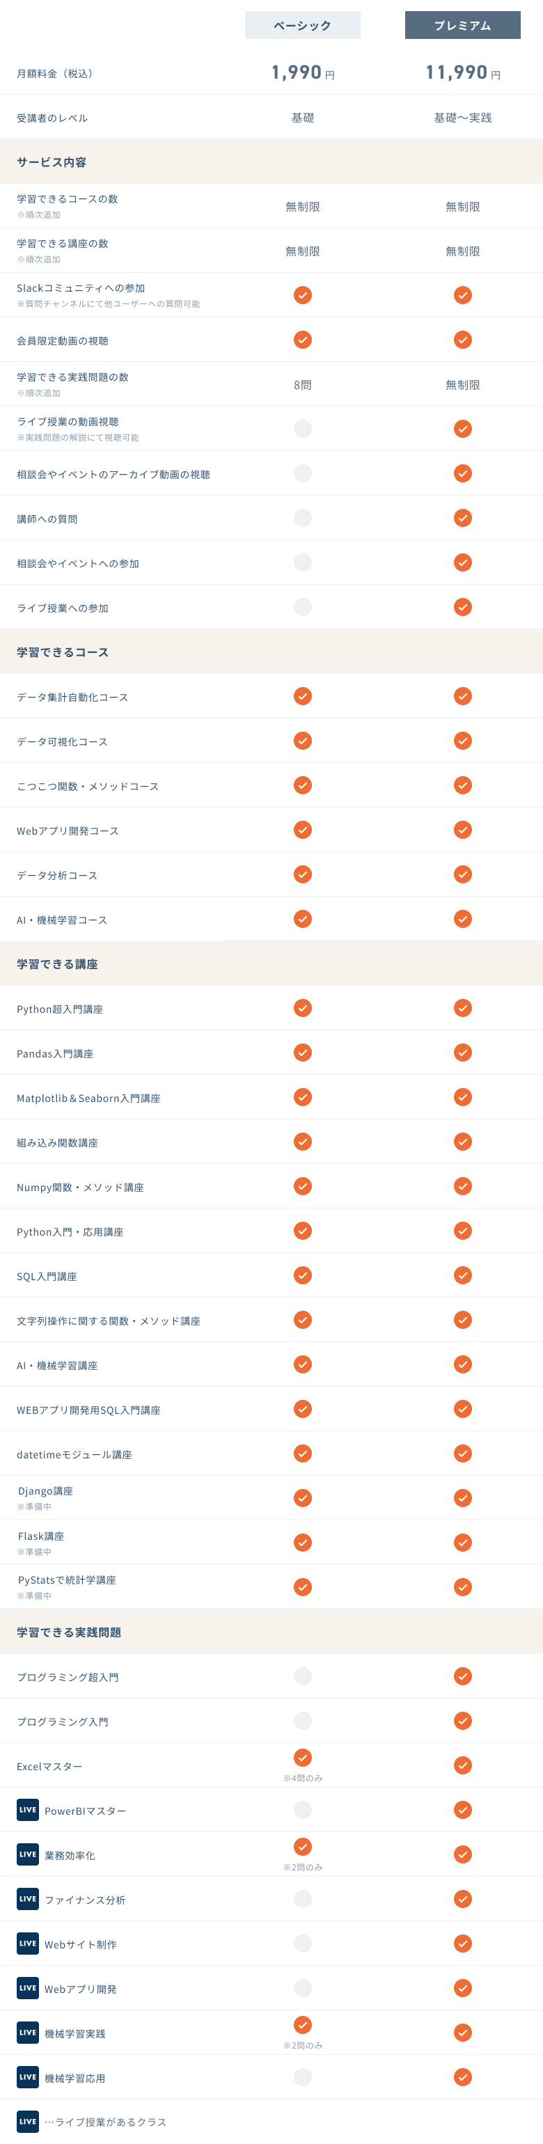The image size is (543, 2144).
Task: Click premium checkmark for Django講座
Action: point(463,1498)
